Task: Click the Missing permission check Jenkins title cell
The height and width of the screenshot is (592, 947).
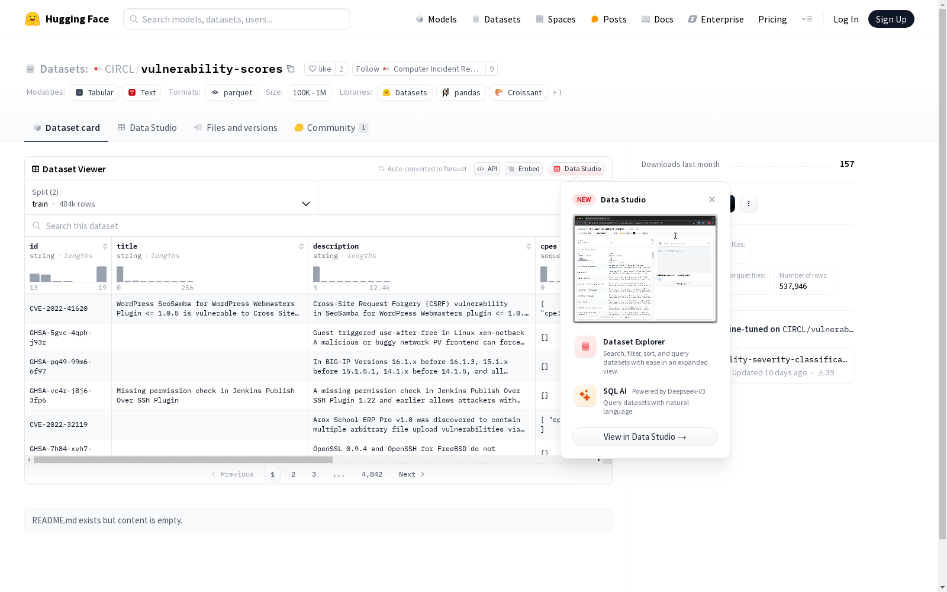Action: [x=210, y=395]
